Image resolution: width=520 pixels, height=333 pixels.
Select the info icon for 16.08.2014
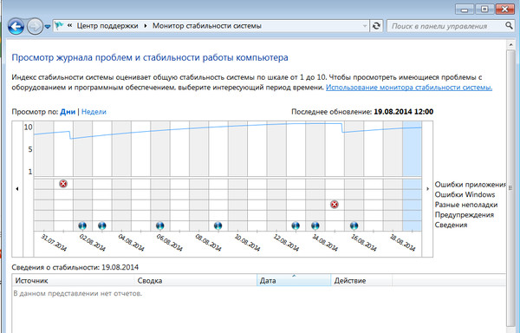pos(354,225)
